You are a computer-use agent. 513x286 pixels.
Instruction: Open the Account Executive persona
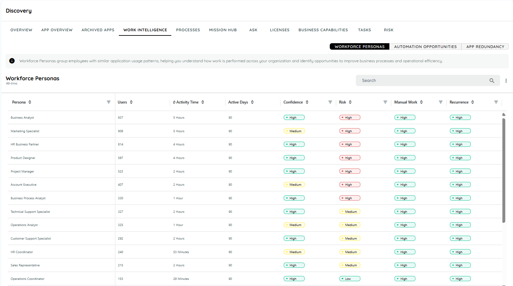coord(24,185)
